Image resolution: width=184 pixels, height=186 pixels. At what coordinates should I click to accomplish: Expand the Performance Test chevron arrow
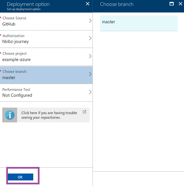[90, 92]
